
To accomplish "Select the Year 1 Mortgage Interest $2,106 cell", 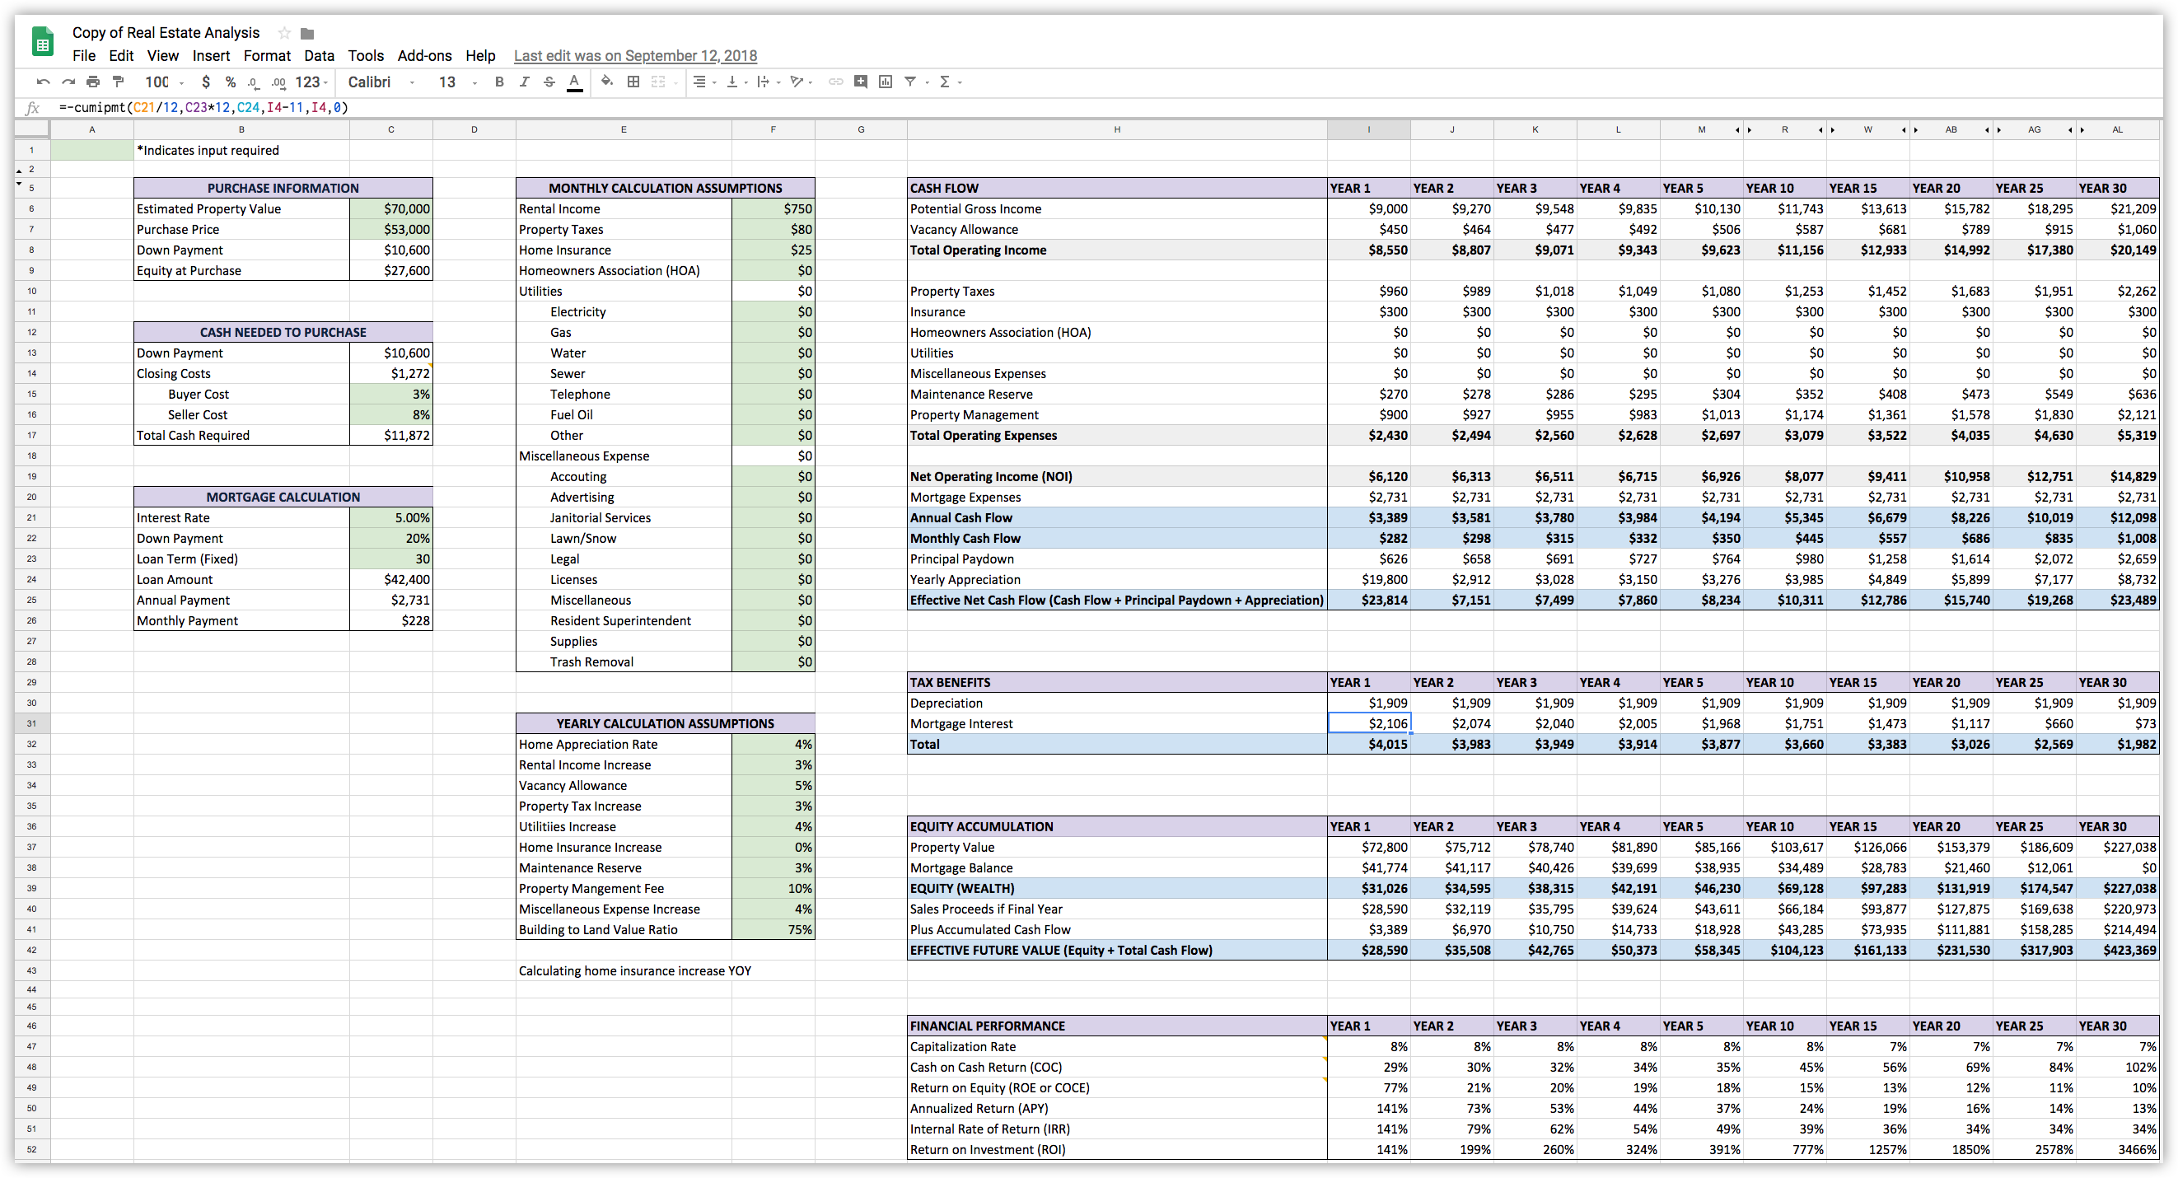I will [x=1369, y=724].
